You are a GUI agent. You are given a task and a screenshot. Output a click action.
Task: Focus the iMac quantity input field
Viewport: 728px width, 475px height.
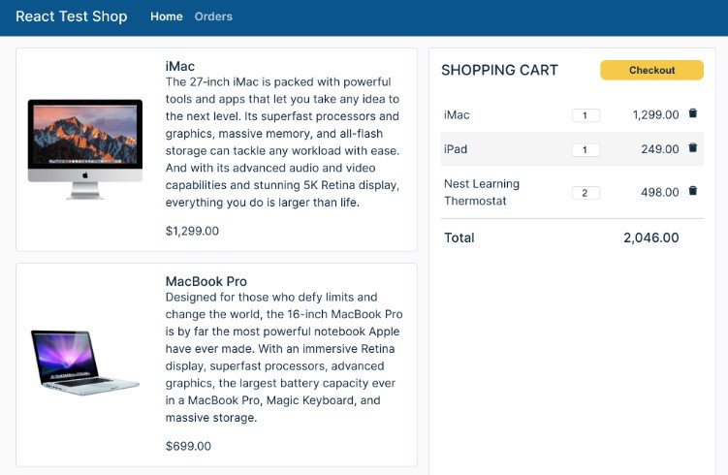click(x=586, y=115)
